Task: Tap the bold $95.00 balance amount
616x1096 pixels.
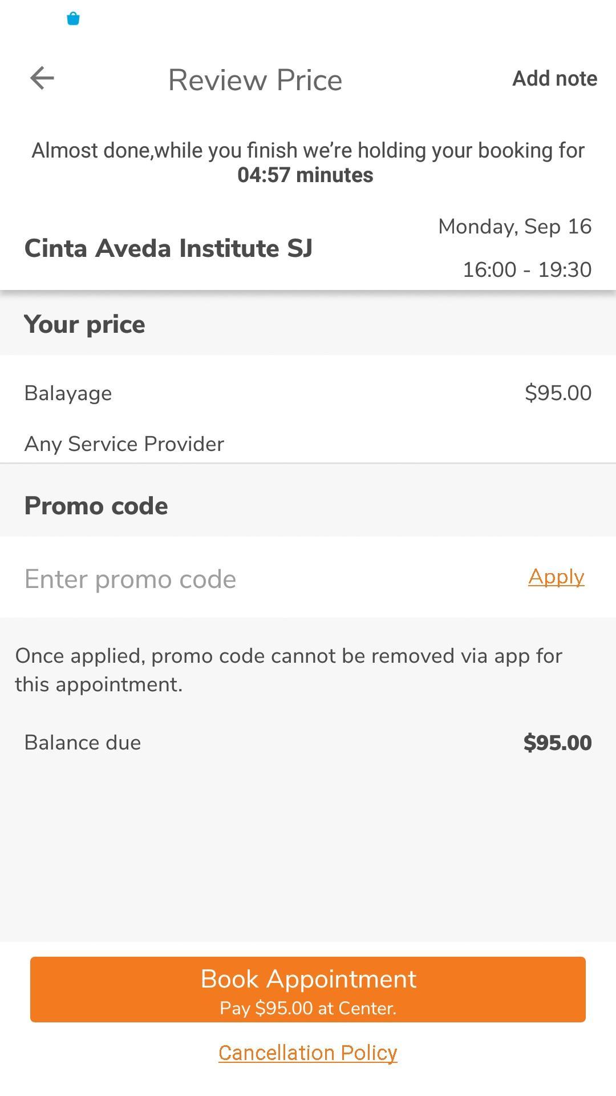Action: [557, 743]
